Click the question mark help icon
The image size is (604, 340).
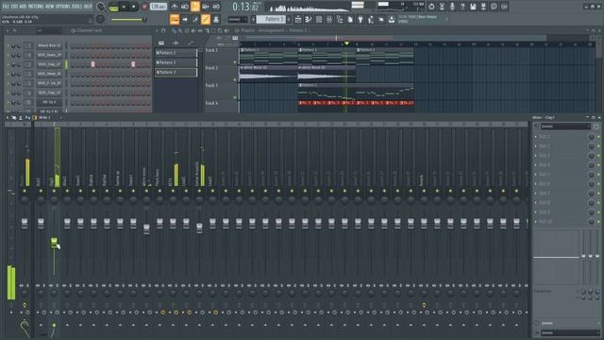tap(462, 7)
